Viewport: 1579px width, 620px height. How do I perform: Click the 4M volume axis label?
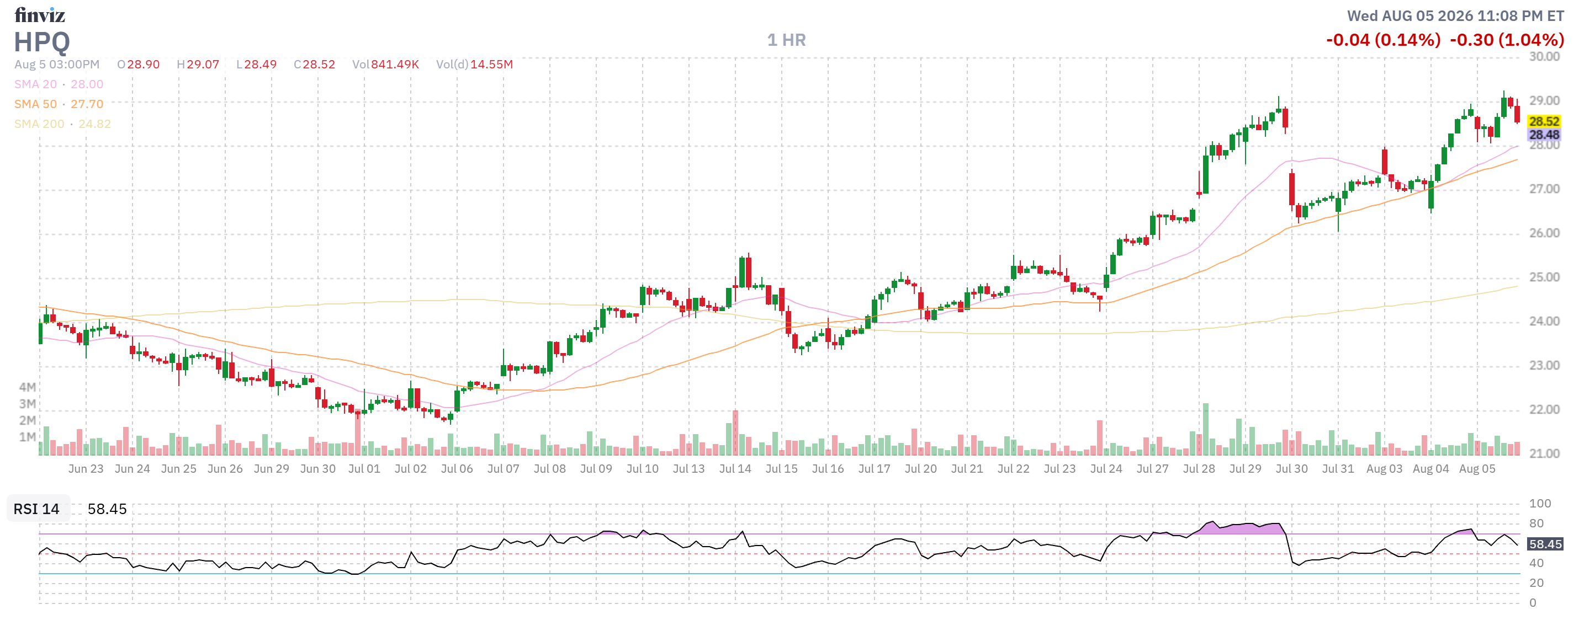(x=28, y=387)
